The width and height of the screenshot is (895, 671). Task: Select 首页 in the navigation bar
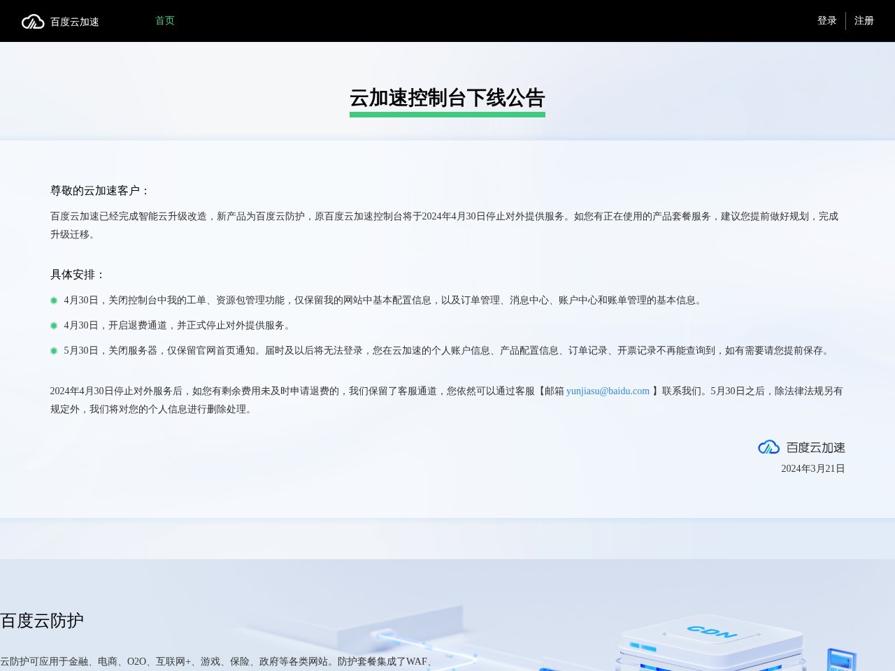point(164,20)
